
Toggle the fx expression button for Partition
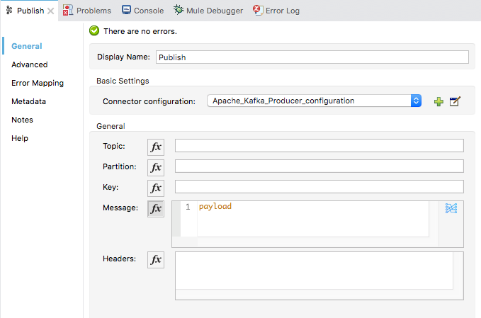point(155,167)
